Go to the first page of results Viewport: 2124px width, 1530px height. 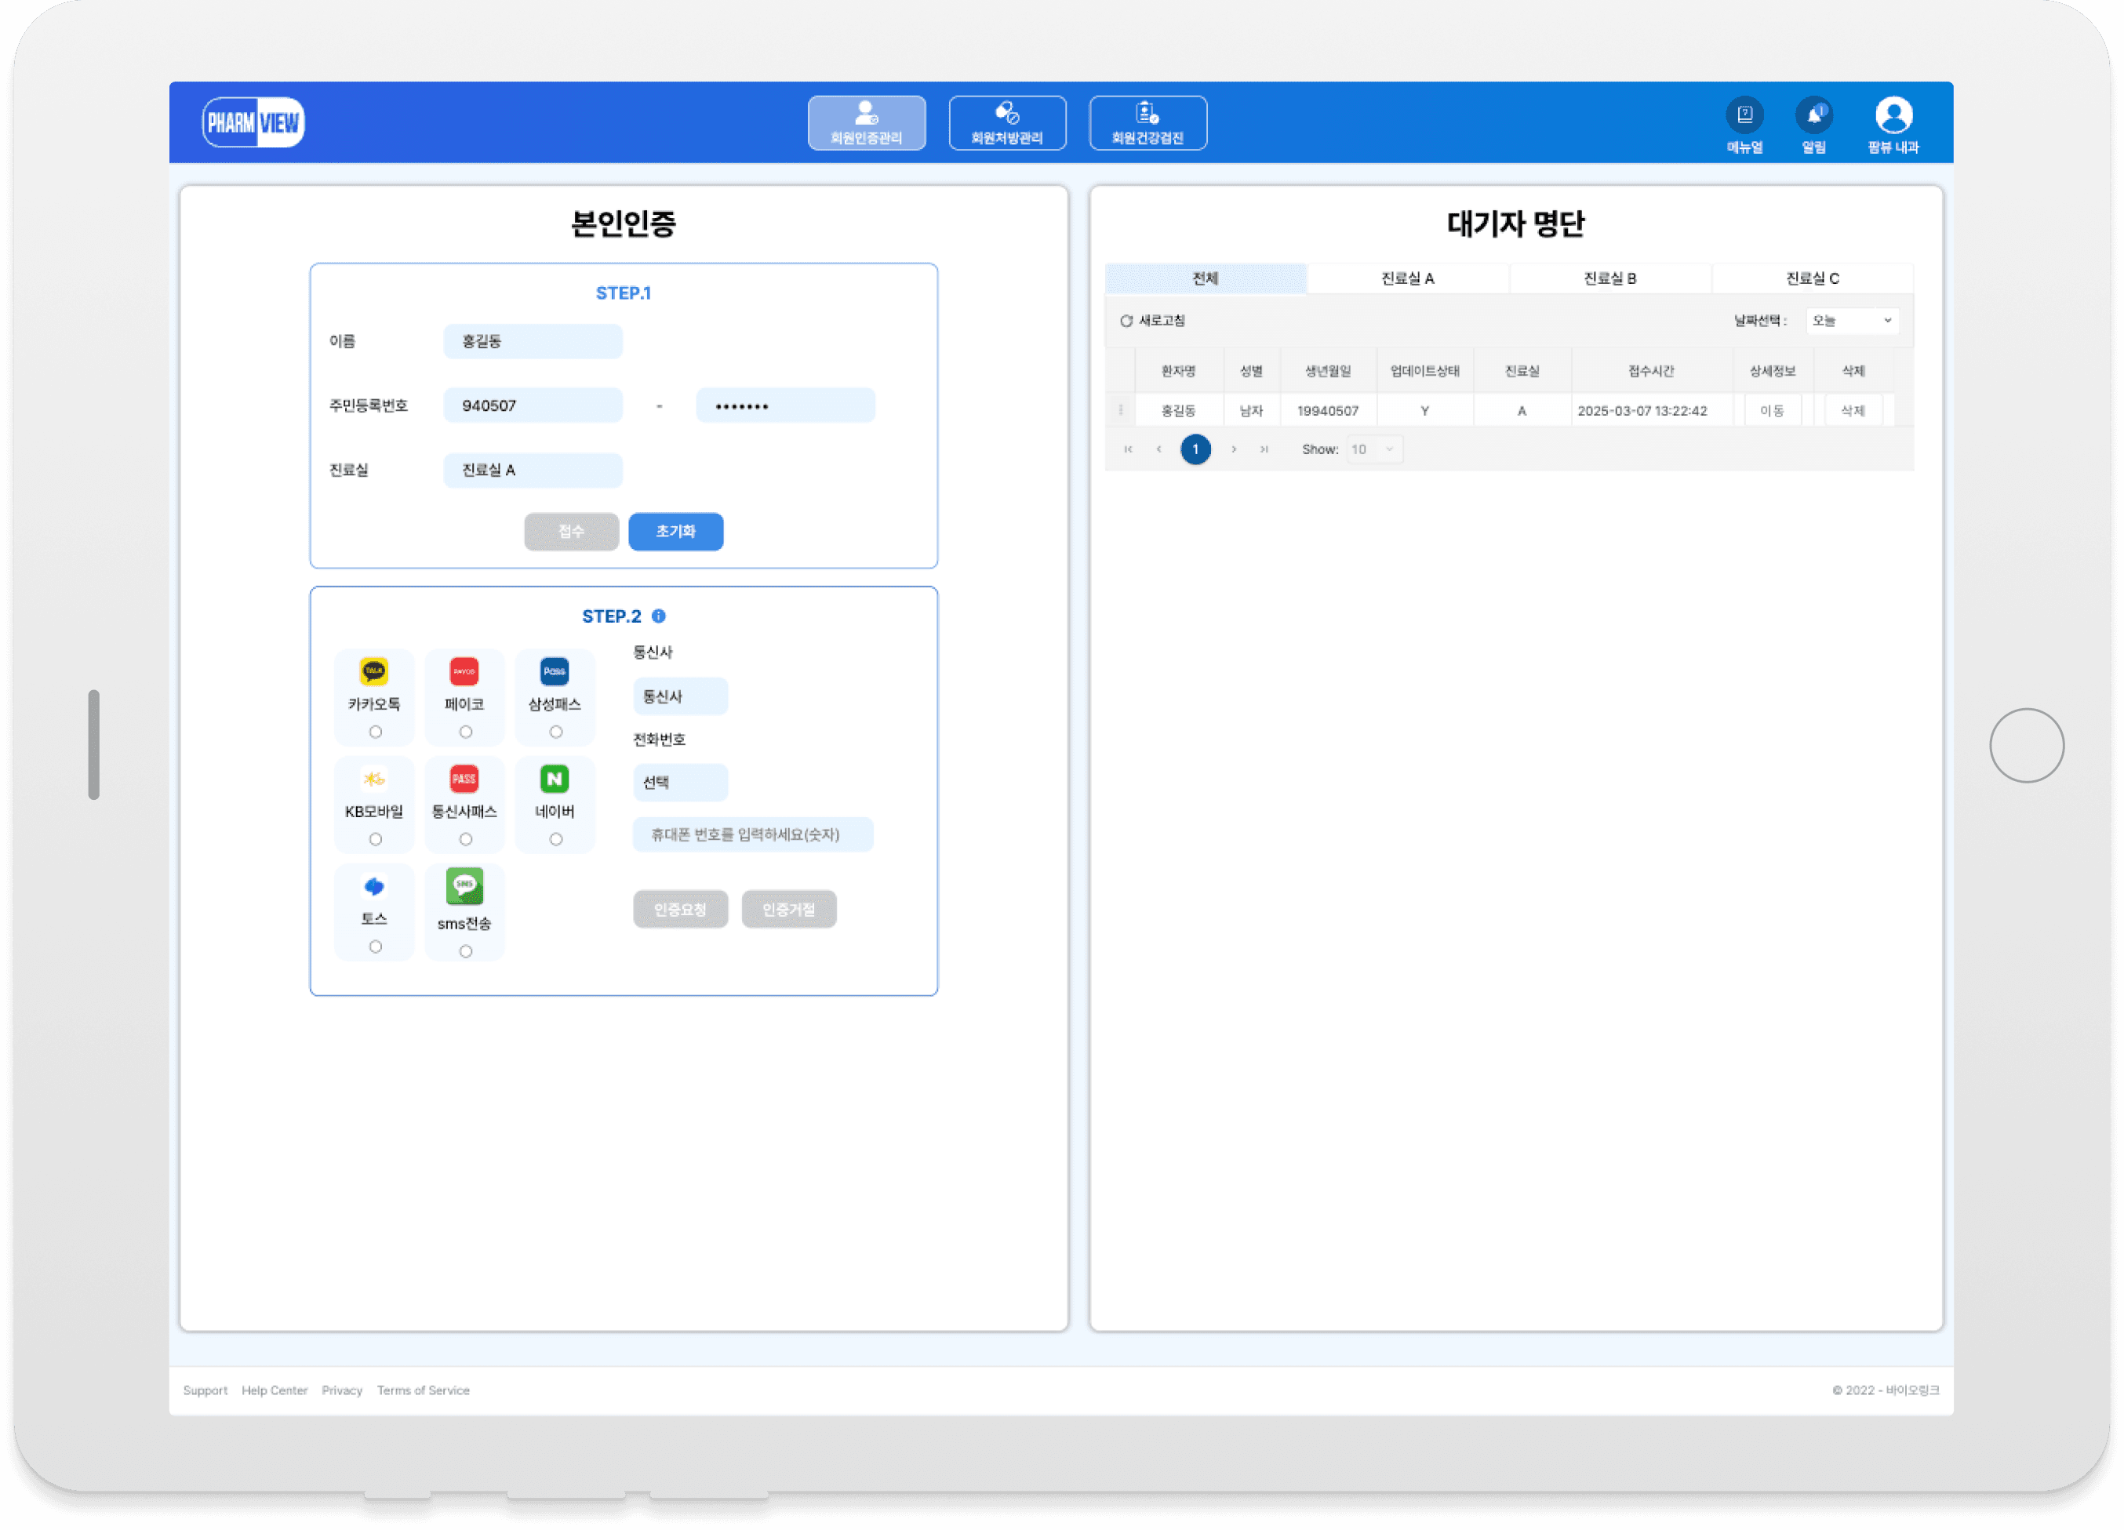pos(1129,449)
